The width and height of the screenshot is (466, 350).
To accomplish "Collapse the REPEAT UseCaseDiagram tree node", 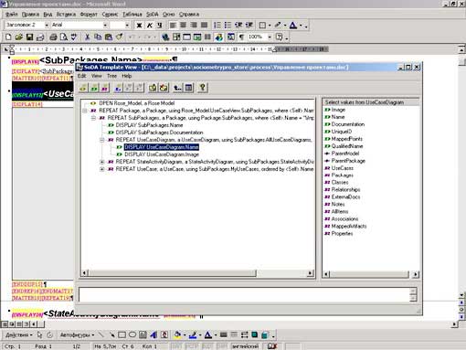I will [x=102, y=140].
